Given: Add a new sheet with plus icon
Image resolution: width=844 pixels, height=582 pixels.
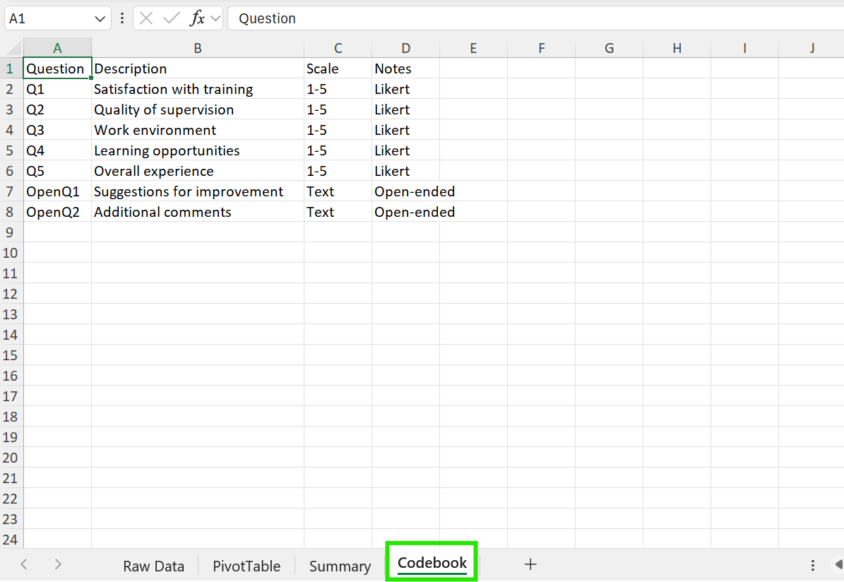Looking at the screenshot, I should 530,564.
